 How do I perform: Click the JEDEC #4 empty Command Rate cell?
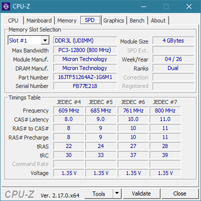(69, 164)
